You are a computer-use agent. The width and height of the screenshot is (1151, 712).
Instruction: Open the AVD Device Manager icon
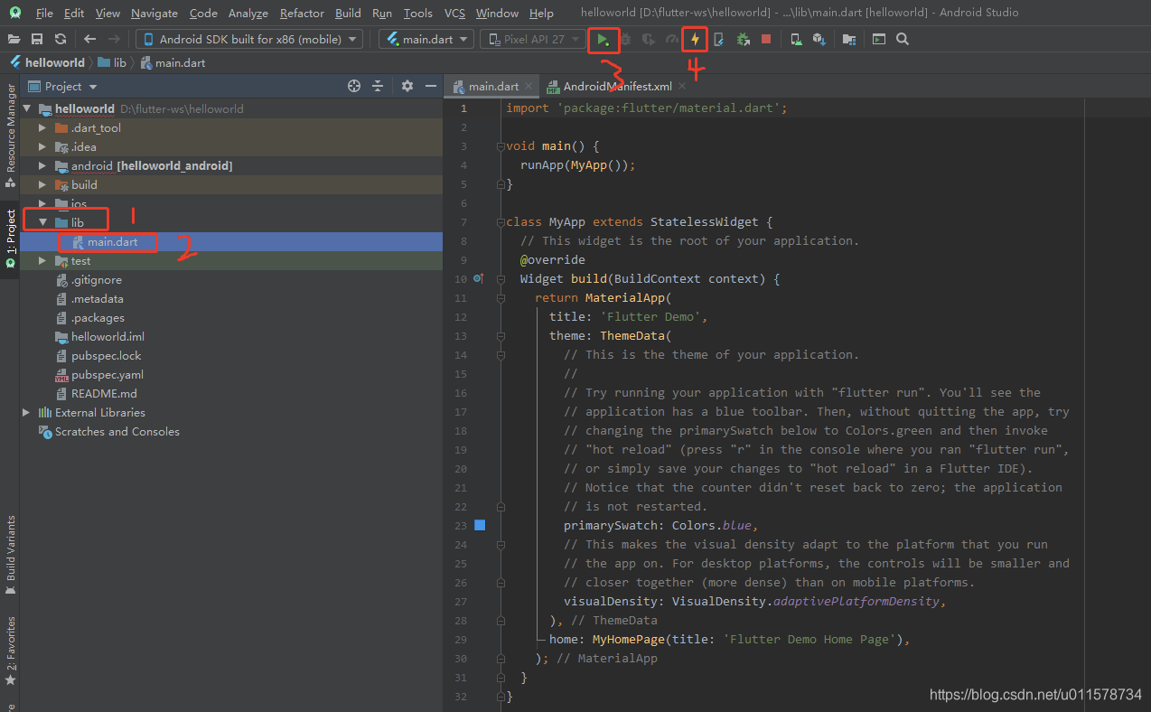[x=795, y=39]
